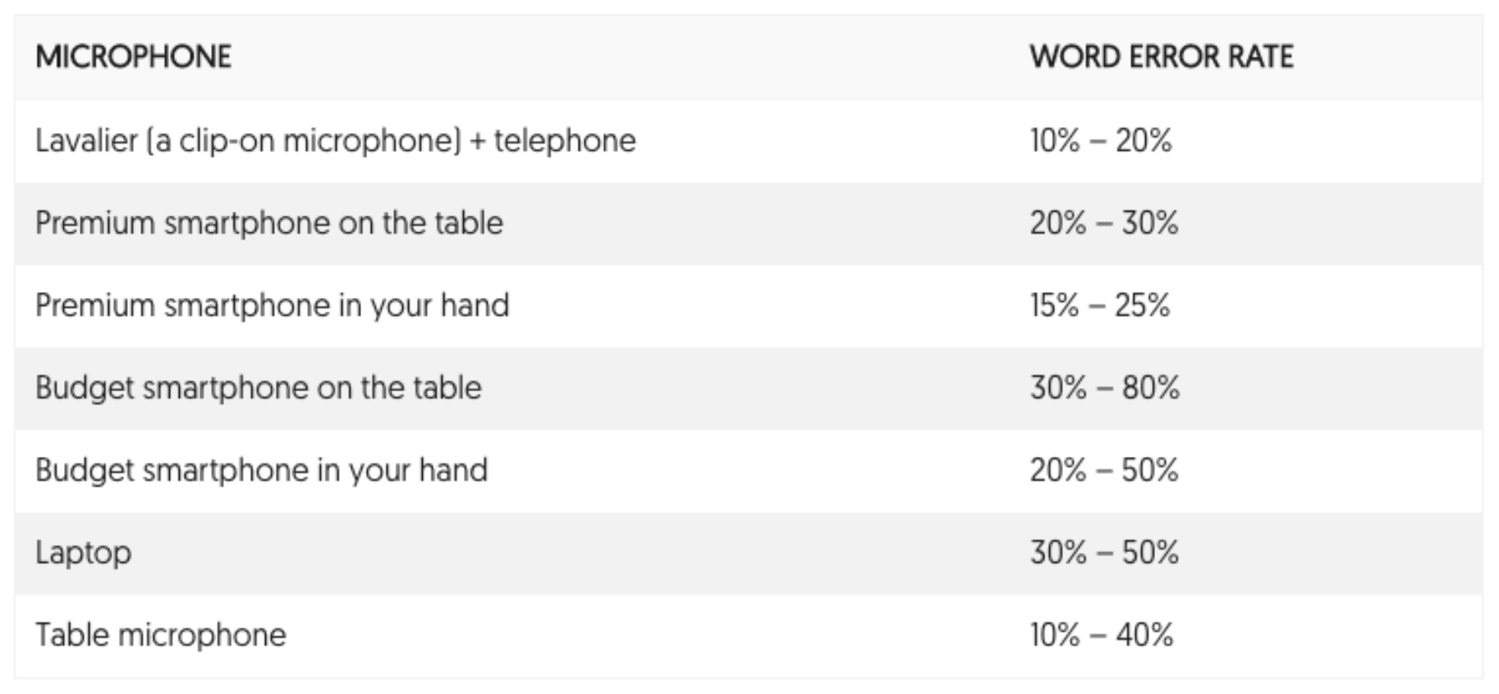Click the word Premium in the second row

click(94, 223)
